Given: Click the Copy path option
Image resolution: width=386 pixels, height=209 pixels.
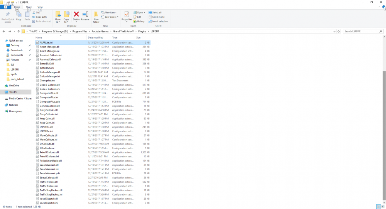Looking at the screenshot, I should coord(39,17).
